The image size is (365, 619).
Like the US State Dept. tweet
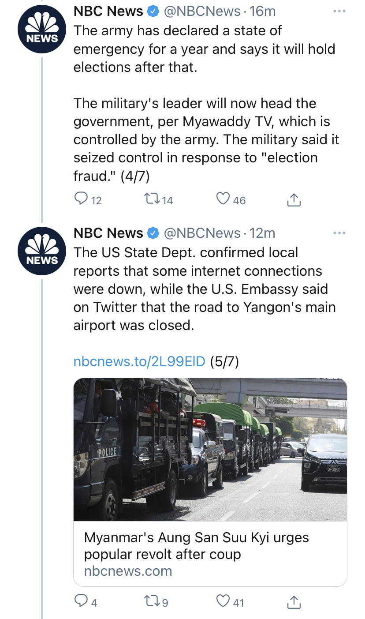tap(223, 602)
